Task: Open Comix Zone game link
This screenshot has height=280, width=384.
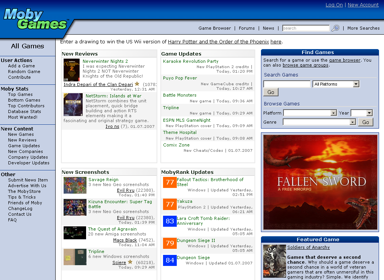Action: [x=176, y=145]
